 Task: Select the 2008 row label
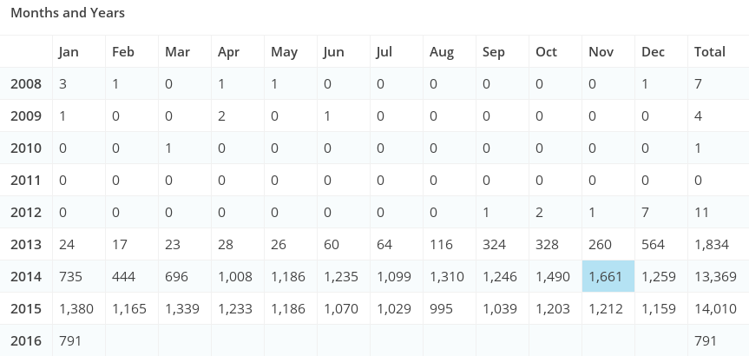[25, 84]
